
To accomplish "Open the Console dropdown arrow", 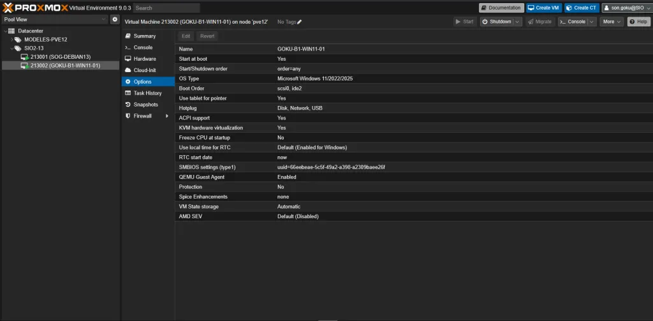I will [x=592, y=22].
